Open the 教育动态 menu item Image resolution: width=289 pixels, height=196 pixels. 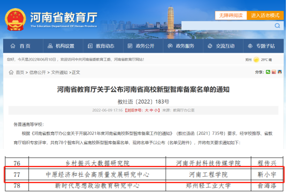tap(103, 46)
